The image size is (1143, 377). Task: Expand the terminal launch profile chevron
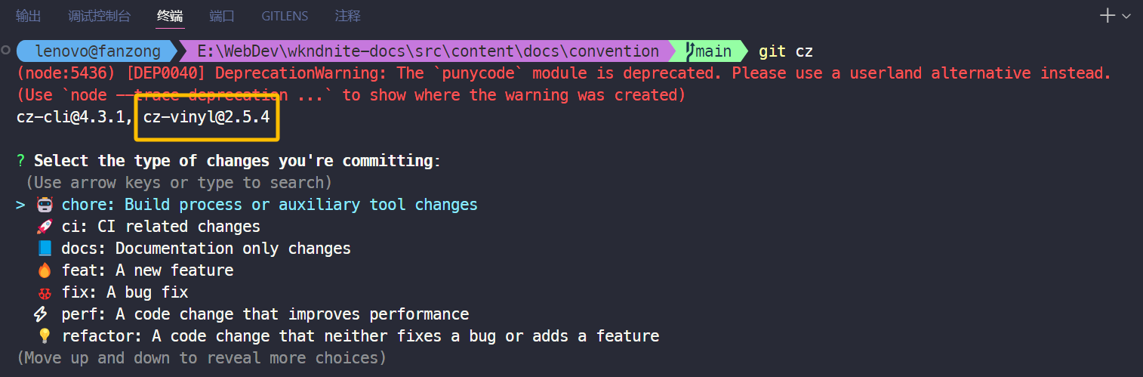tap(1127, 16)
